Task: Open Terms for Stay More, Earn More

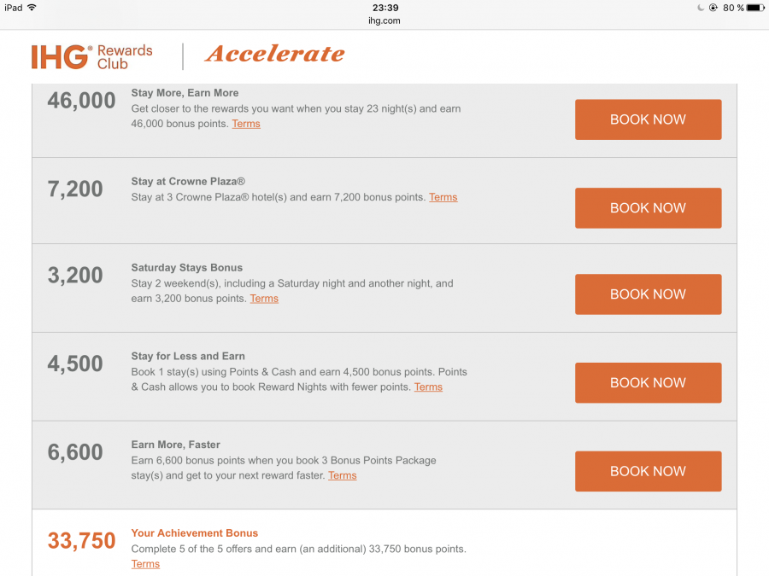Action: pyautogui.click(x=246, y=124)
